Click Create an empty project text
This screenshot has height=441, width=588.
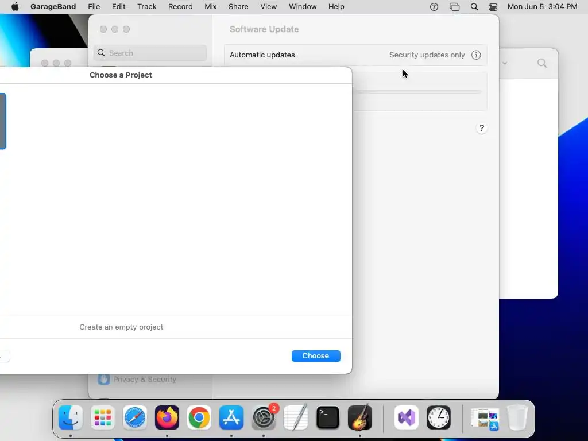point(121,327)
